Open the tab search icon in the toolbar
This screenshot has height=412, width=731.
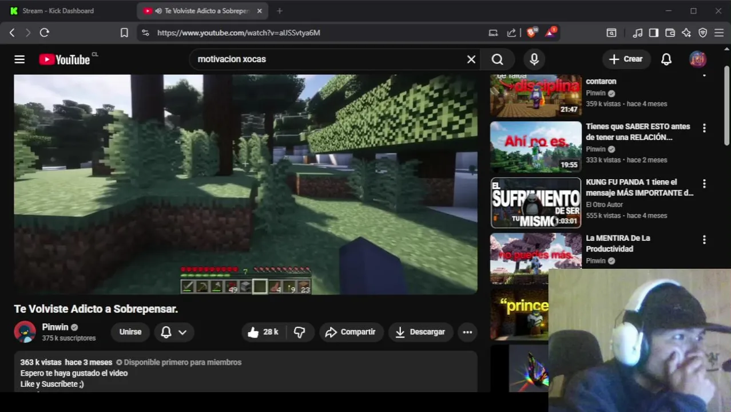pyautogui.click(x=611, y=33)
